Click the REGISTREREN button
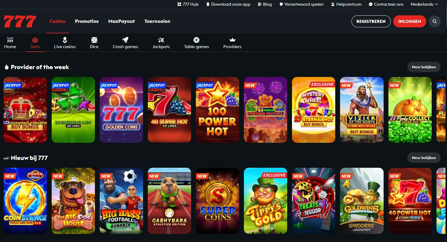447x242 pixels. click(371, 21)
